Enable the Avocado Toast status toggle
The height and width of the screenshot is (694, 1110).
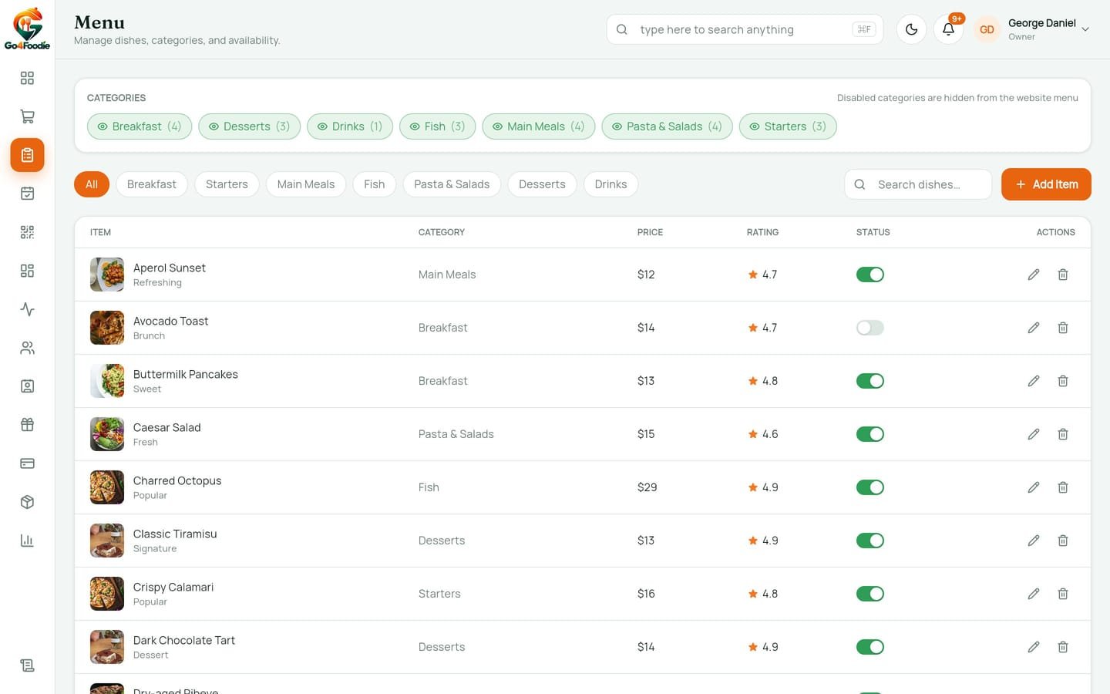(870, 328)
